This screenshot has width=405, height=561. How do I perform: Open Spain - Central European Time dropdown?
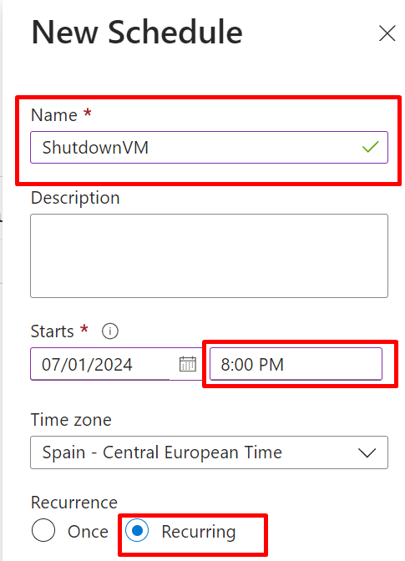coord(209,452)
